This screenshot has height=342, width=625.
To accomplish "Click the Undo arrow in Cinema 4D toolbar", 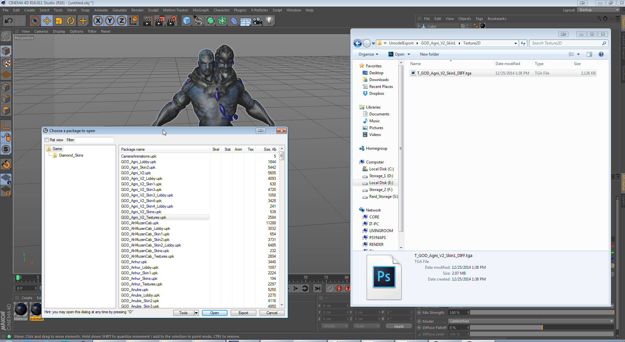I will click(9, 21).
